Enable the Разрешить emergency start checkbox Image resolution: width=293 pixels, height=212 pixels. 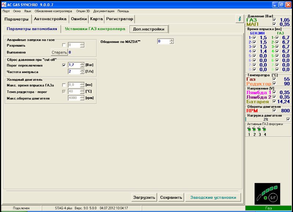[x=64, y=45]
